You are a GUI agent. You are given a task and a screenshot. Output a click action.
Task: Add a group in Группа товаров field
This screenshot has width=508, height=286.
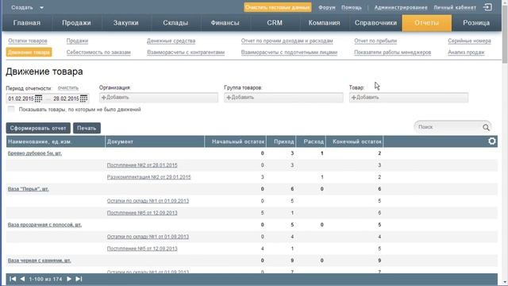[x=283, y=98]
